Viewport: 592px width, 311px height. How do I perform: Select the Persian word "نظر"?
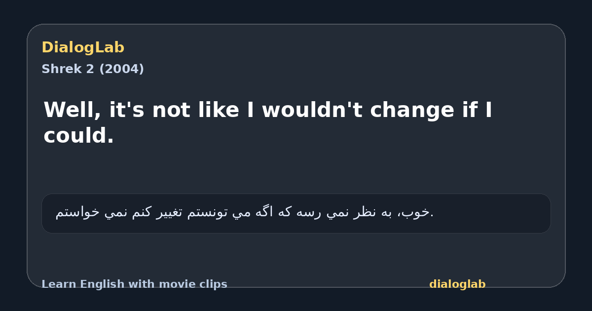(369, 213)
